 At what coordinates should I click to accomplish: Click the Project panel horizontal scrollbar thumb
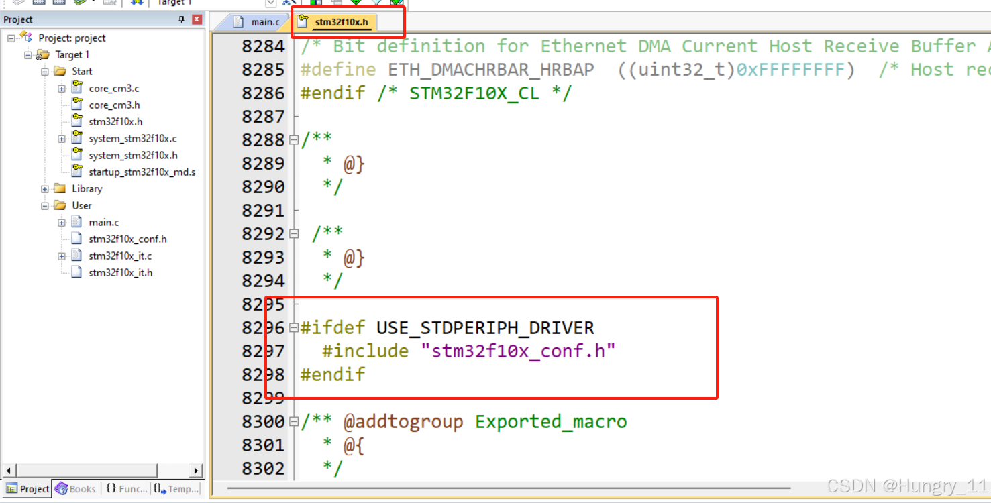[86, 471]
